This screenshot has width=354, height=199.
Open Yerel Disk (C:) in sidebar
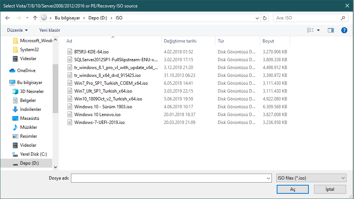(x=29, y=154)
